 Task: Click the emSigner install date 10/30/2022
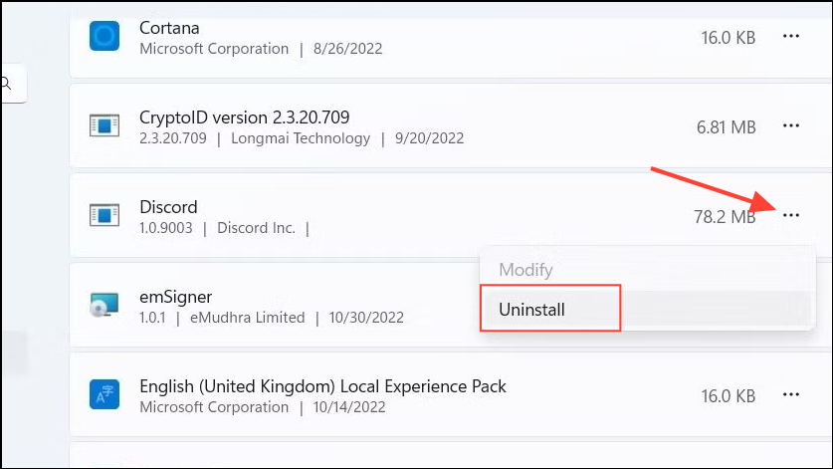point(366,318)
